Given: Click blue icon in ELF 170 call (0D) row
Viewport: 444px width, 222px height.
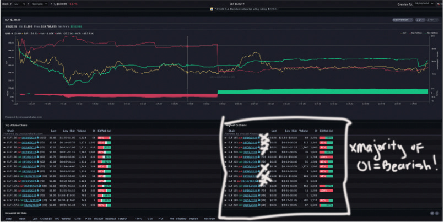Looking at the screenshot, I should click(x=37, y=171).
